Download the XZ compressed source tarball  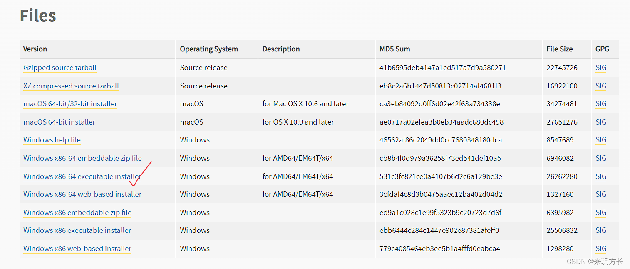tap(71, 86)
